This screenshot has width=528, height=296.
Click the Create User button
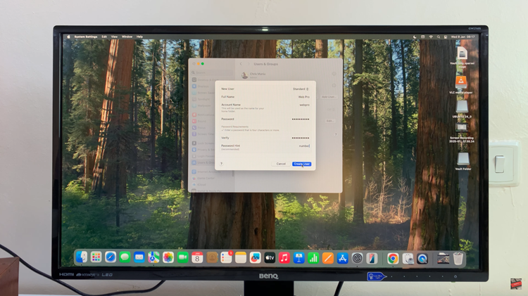pos(302,164)
